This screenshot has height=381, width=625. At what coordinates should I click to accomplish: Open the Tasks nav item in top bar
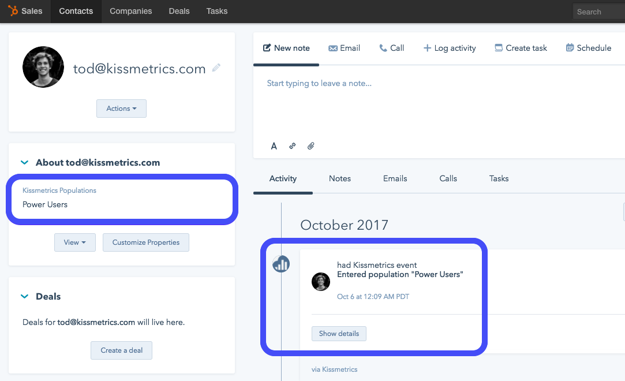click(217, 11)
